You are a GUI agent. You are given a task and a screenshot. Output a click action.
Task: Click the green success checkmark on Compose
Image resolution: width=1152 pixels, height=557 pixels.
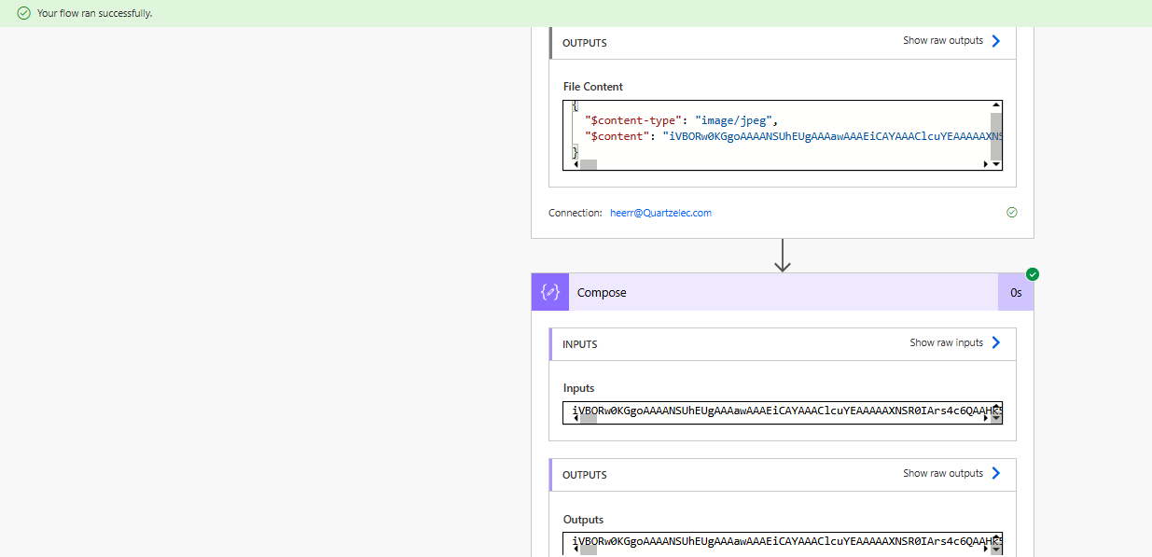point(1032,274)
